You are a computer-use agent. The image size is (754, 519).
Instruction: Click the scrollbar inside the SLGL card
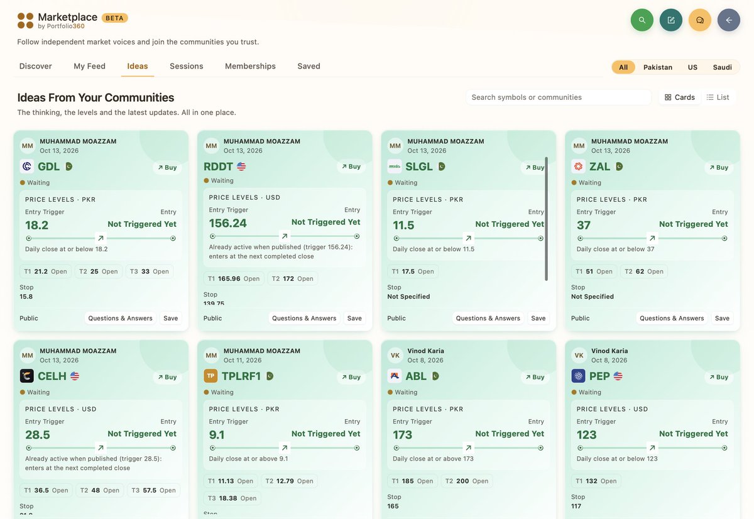[546, 219]
